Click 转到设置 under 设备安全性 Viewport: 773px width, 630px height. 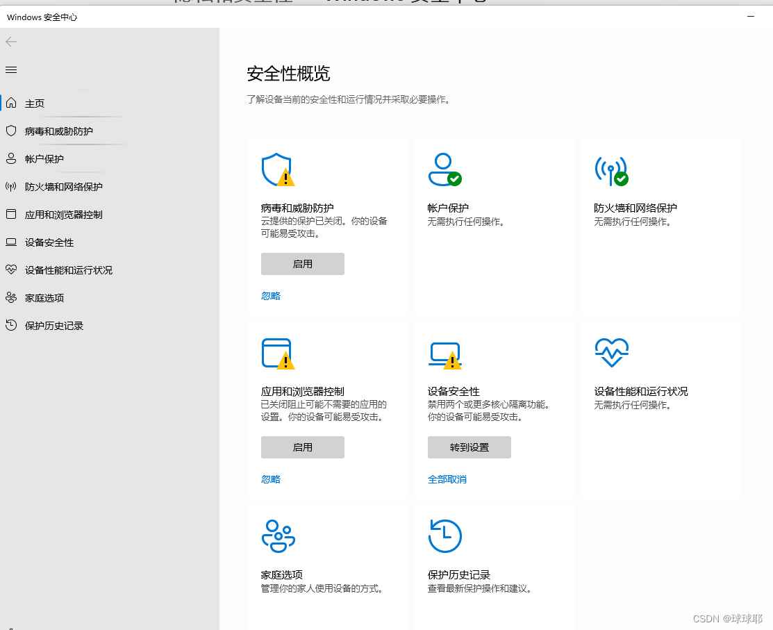coord(469,447)
